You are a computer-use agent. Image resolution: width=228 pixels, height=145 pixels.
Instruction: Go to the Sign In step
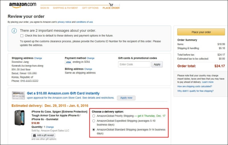coord(45,8)
